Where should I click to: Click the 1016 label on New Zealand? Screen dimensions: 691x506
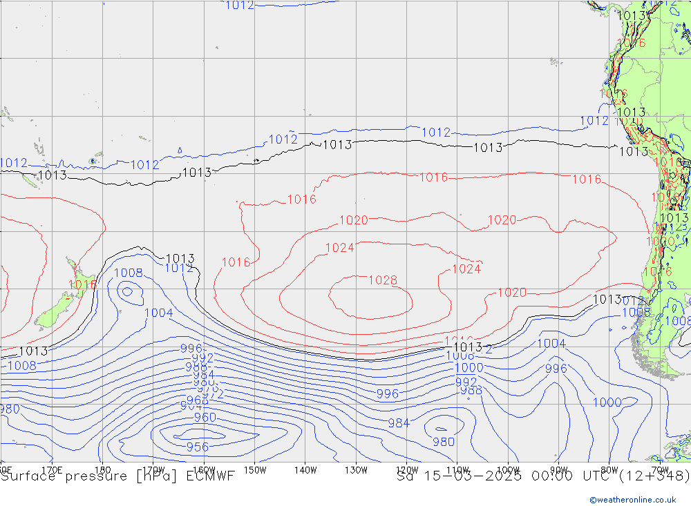coord(82,284)
